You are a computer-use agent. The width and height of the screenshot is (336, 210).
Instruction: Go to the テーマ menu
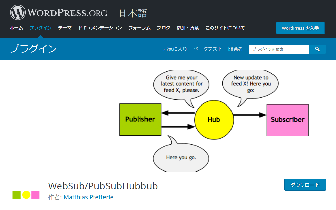point(65,28)
